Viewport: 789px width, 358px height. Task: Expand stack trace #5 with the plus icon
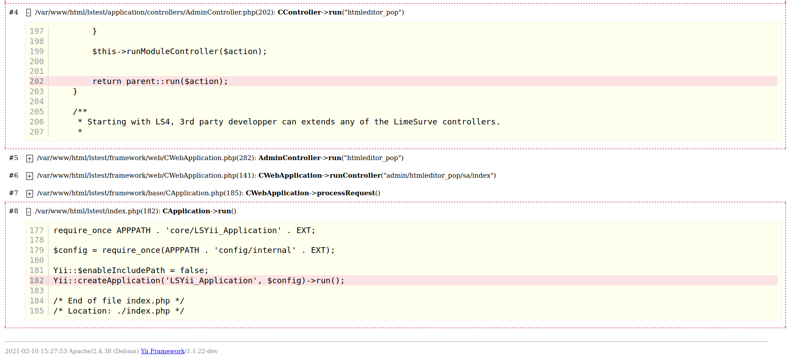pos(29,158)
